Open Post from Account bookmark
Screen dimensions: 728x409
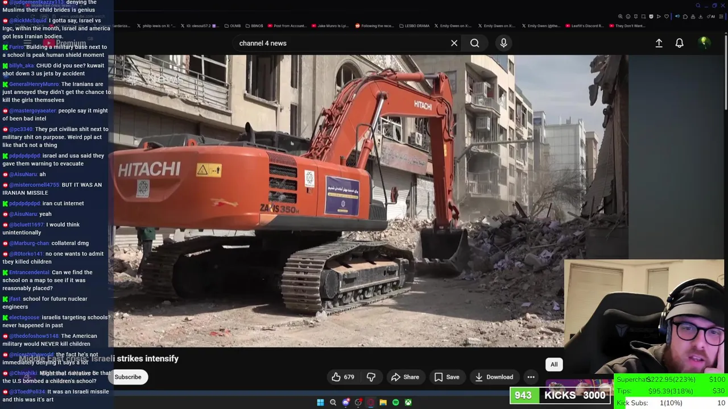pos(286,26)
